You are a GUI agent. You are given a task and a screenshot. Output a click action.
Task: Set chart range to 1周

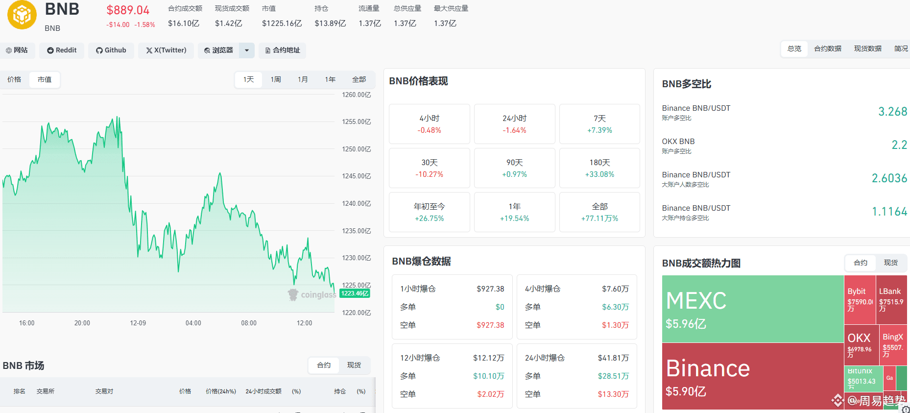[x=276, y=79]
